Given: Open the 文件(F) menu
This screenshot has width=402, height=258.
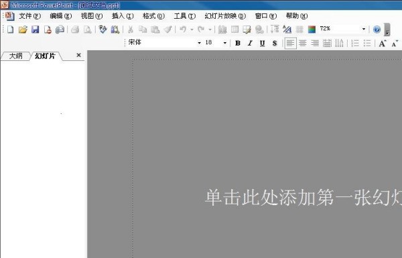Looking at the screenshot, I should [x=29, y=16].
